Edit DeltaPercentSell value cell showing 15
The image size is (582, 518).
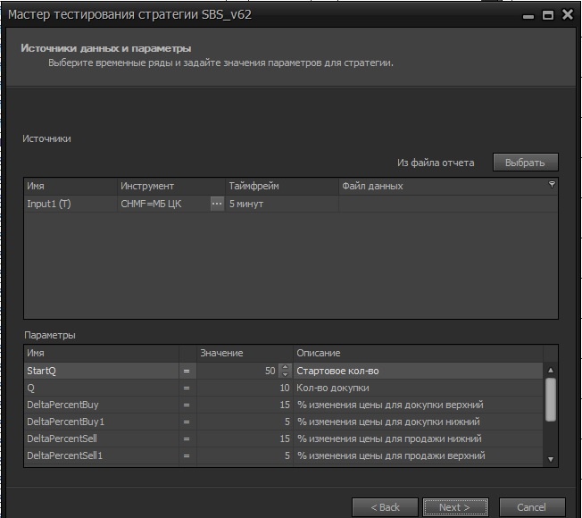[245, 439]
